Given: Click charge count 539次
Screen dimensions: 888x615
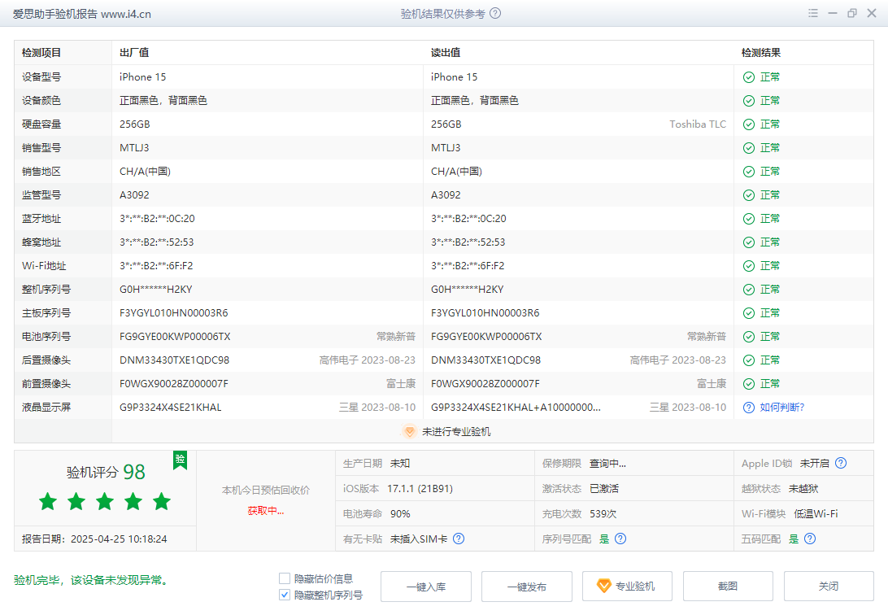Looking at the screenshot, I should point(603,514).
